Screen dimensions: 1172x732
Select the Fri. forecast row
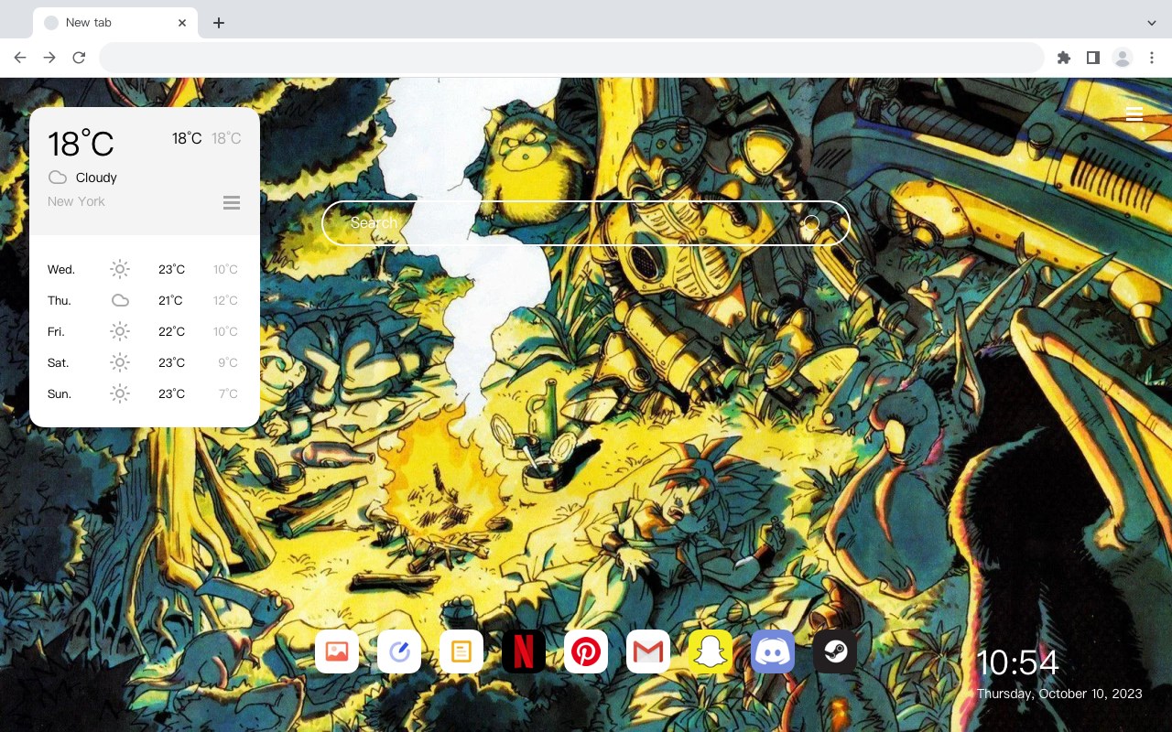tap(145, 331)
